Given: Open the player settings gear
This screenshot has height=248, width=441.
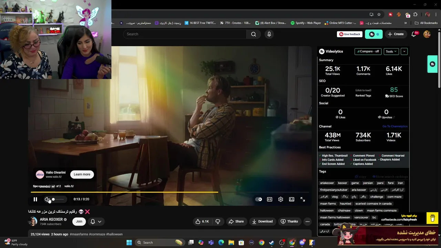Looking at the screenshot, I should (280, 199).
